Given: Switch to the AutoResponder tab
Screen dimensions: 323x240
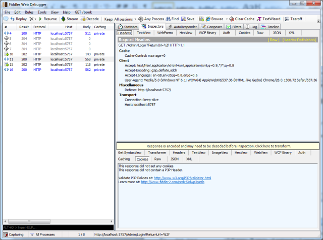Looking at the screenshot, I should 182,27.
